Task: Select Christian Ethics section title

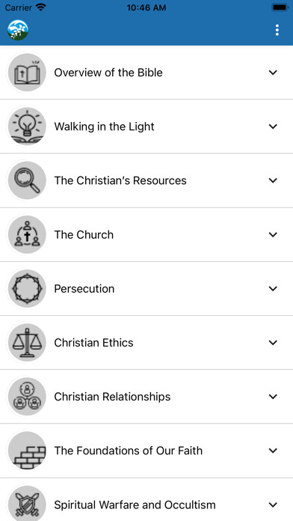Action: tap(93, 343)
